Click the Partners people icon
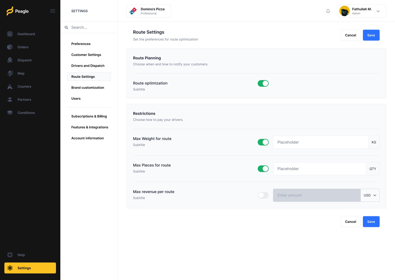The image size is (395, 280). coord(10,100)
